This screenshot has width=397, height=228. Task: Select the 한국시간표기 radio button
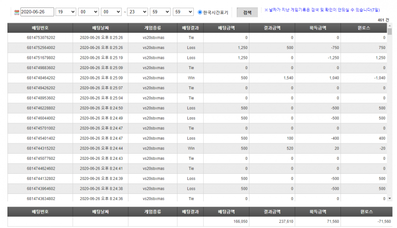pos(200,12)
